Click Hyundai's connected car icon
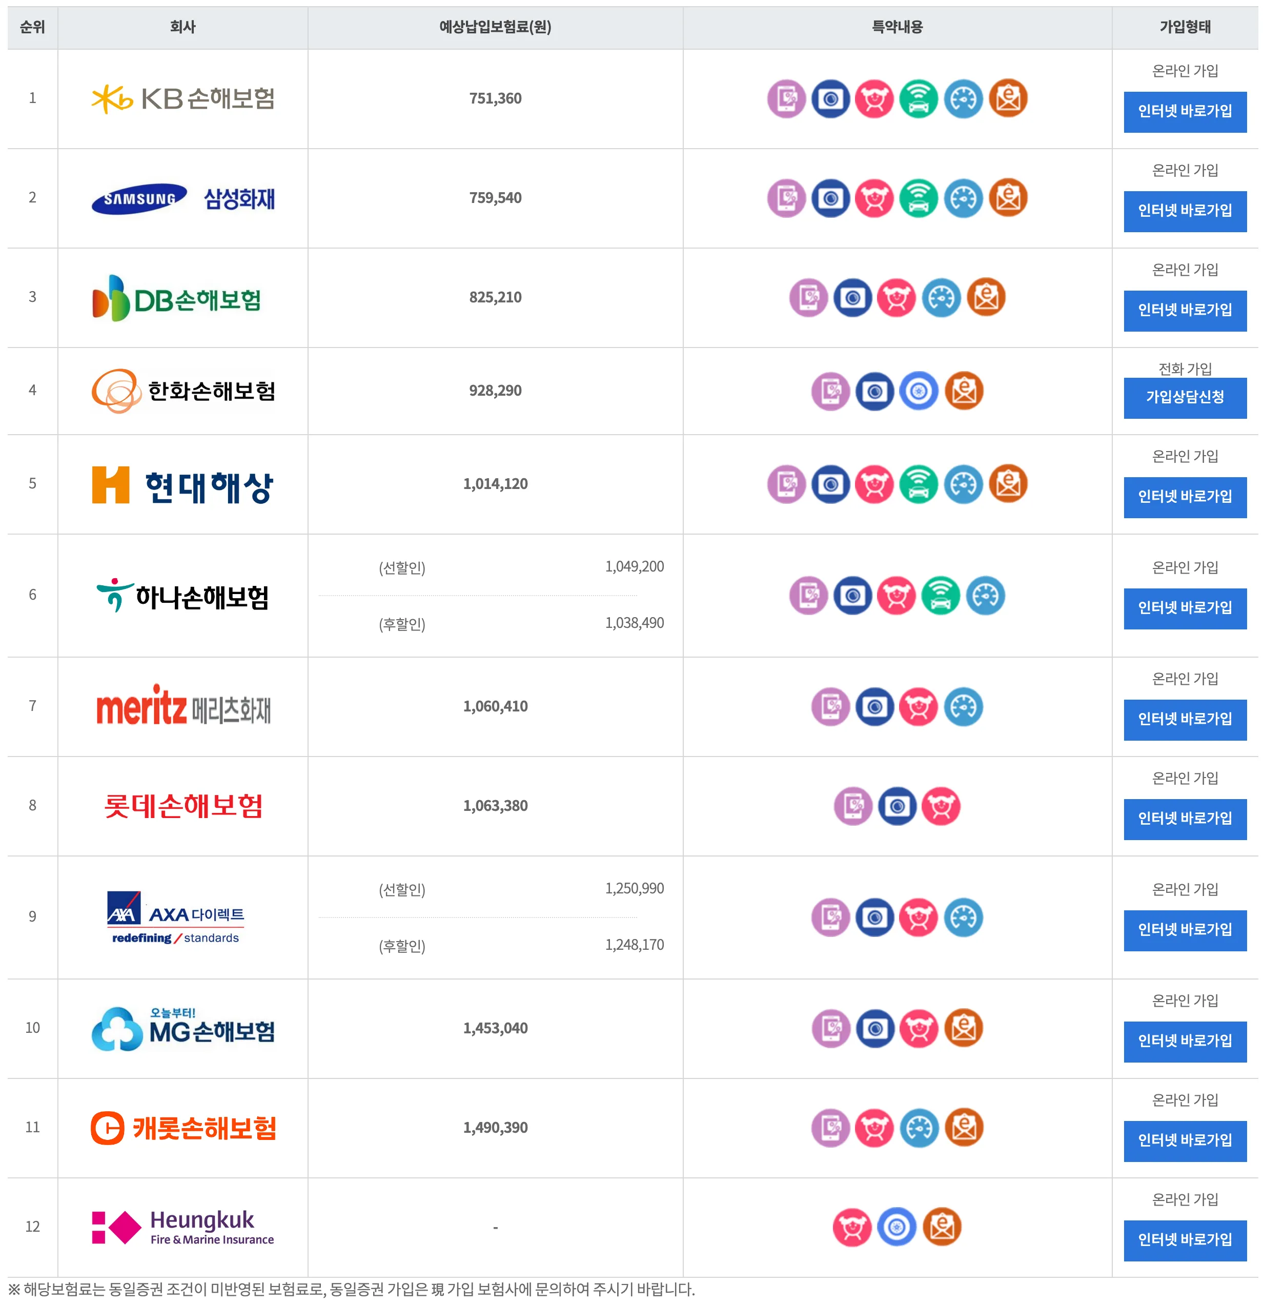The width and height of the screenshot is (1264, 1305). point(919,484)
